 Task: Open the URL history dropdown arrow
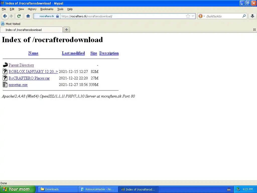(x=193, y=16)
